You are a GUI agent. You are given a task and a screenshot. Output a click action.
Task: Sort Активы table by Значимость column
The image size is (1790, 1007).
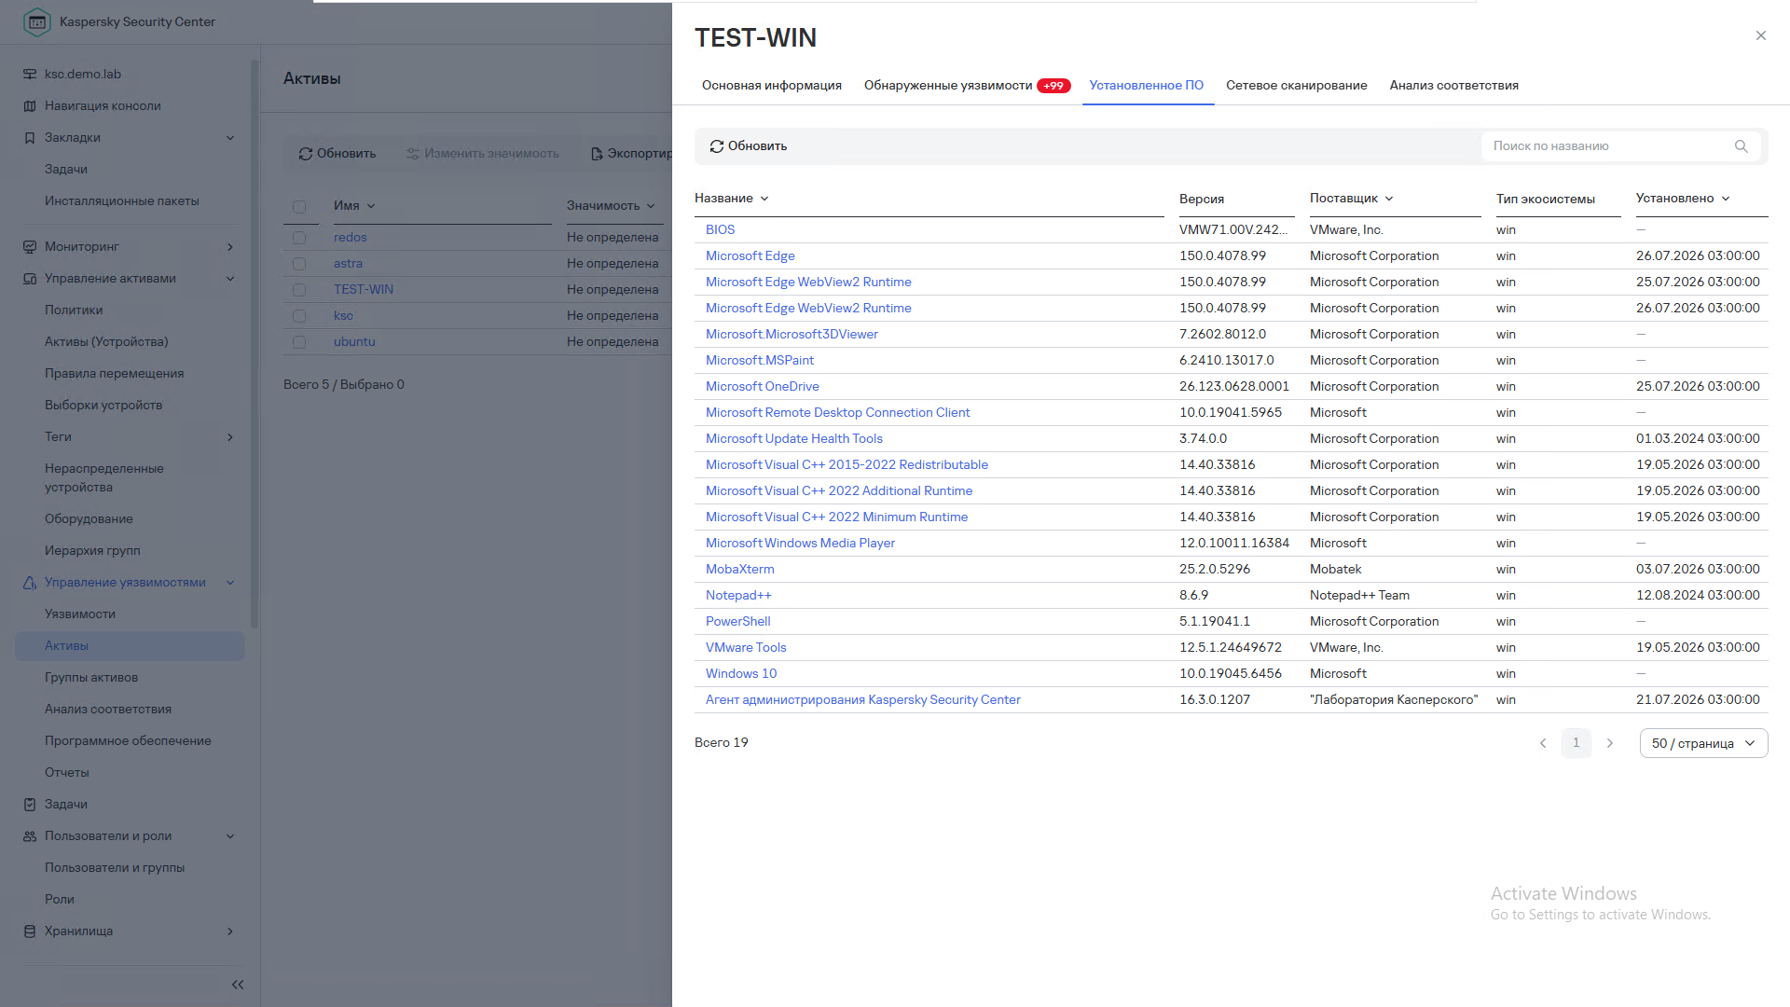611,206
